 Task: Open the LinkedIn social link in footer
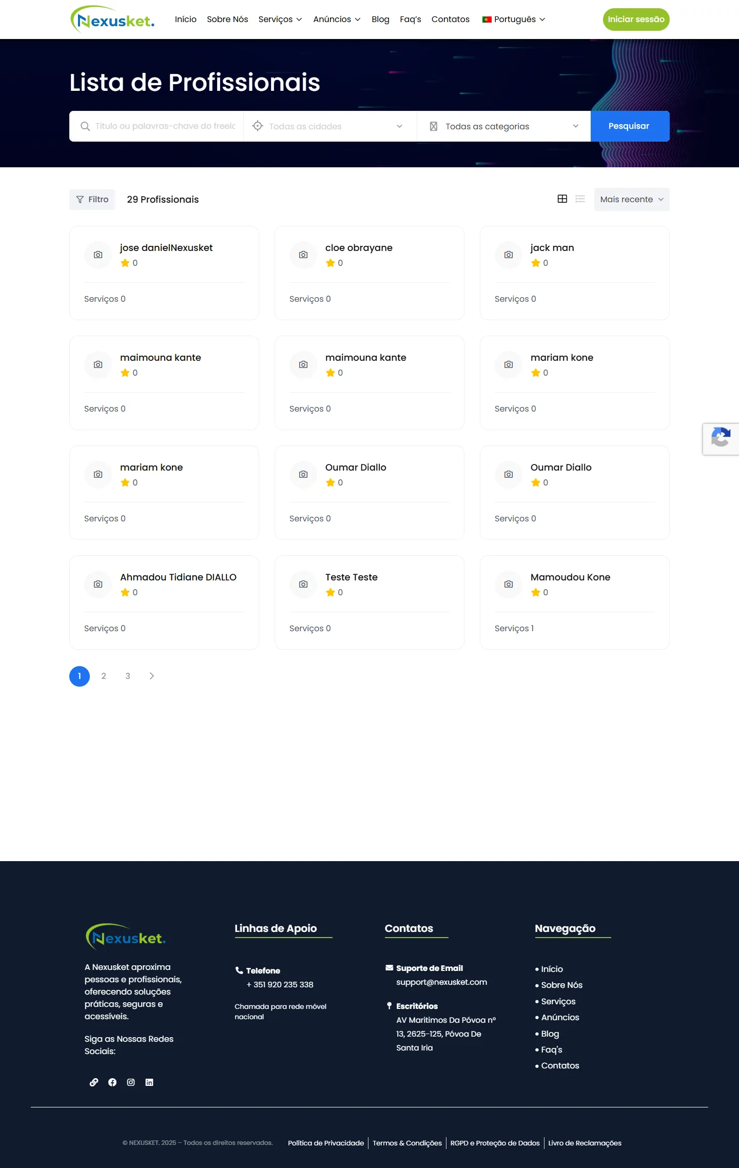tap(149, 1082)
